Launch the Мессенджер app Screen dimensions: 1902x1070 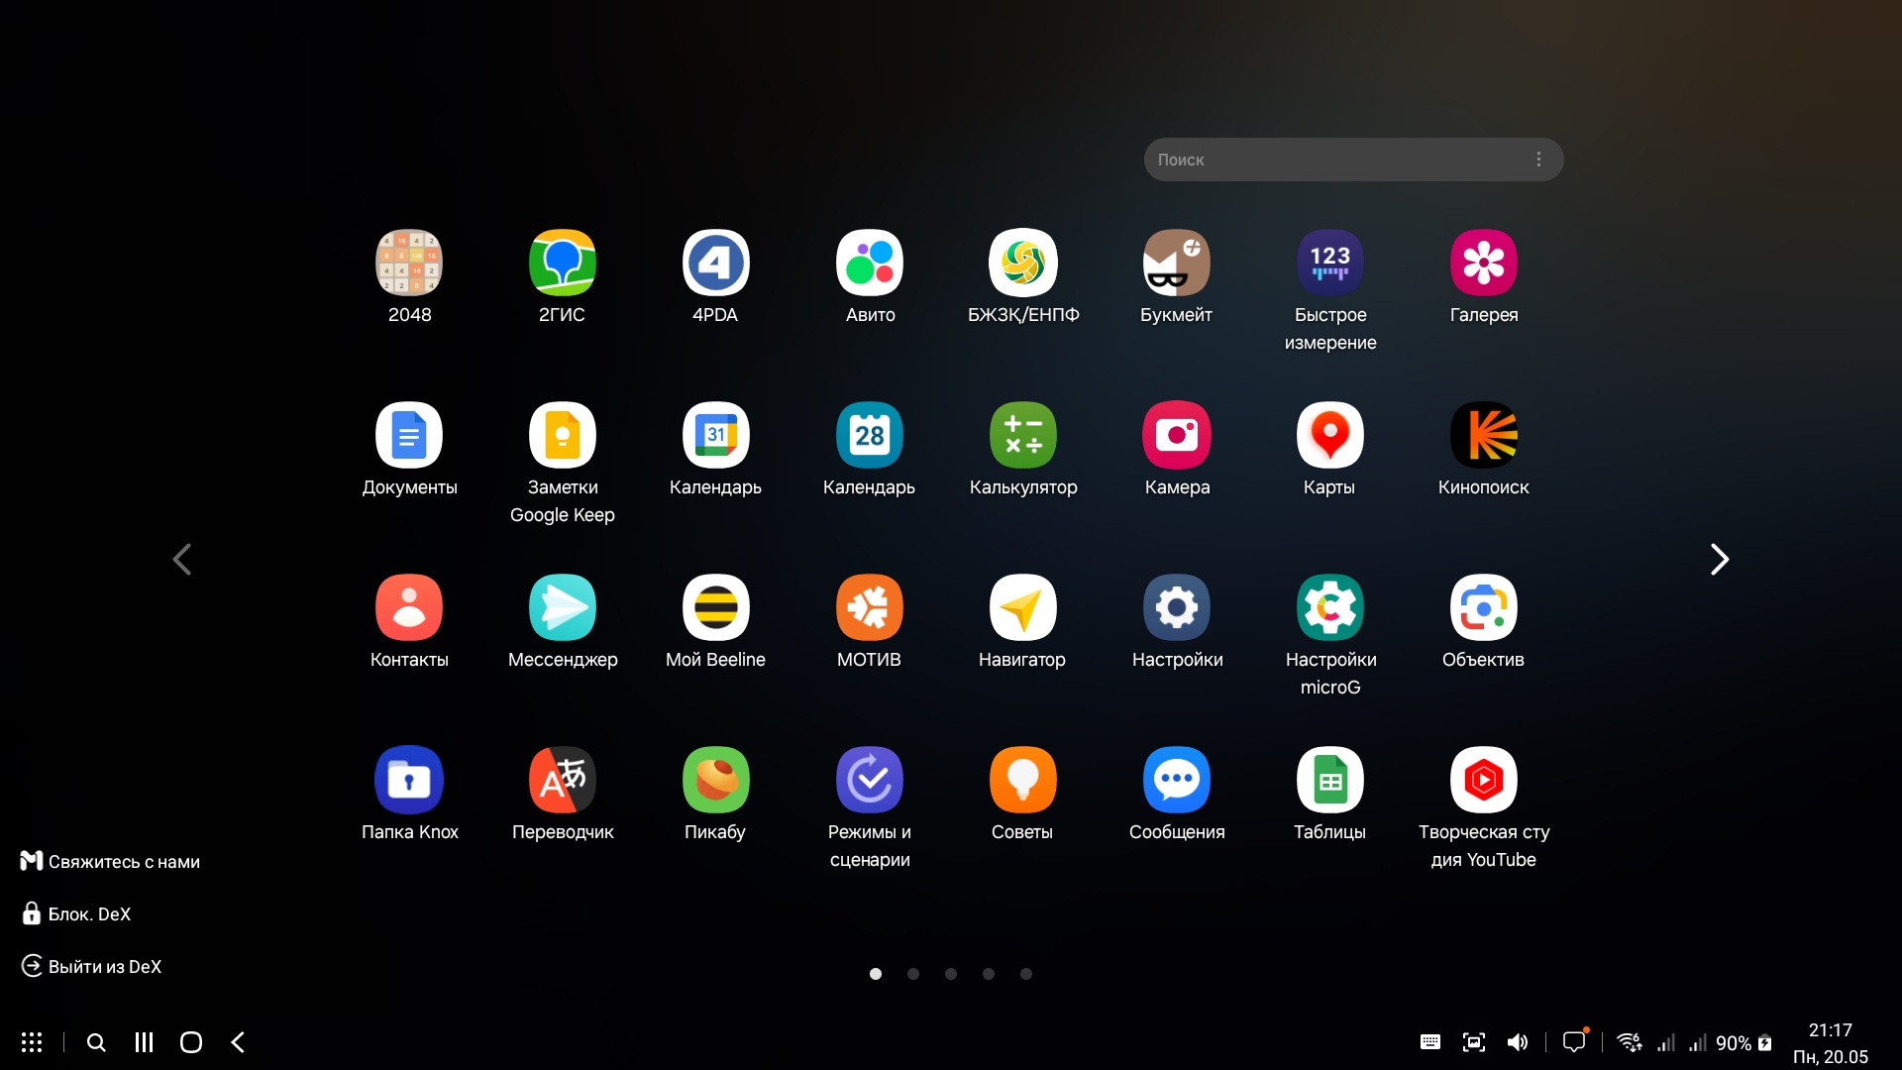click(562, 607)
